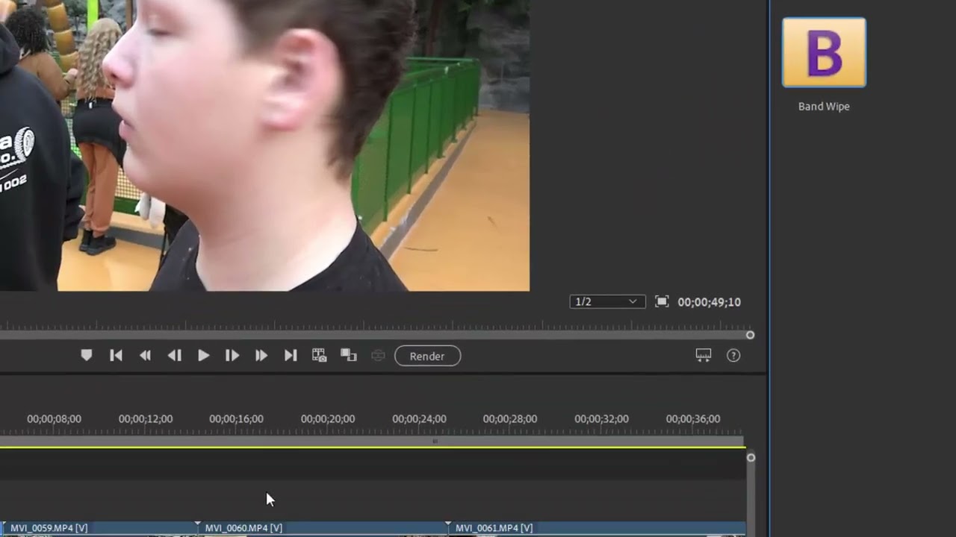956x537 pixels.
Task: Select the MVI_0059.MP4 clip on timeline
Action: point(99,528)
